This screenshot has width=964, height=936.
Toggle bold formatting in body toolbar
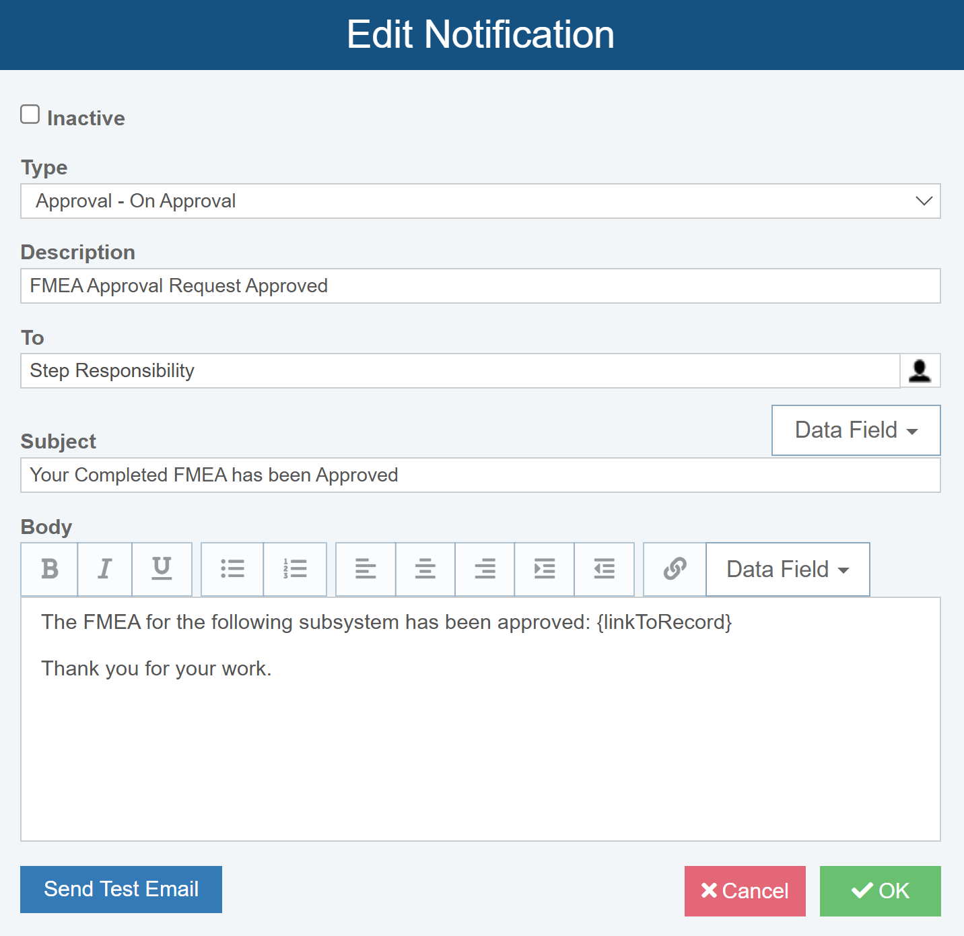click(x=49, y=569)
